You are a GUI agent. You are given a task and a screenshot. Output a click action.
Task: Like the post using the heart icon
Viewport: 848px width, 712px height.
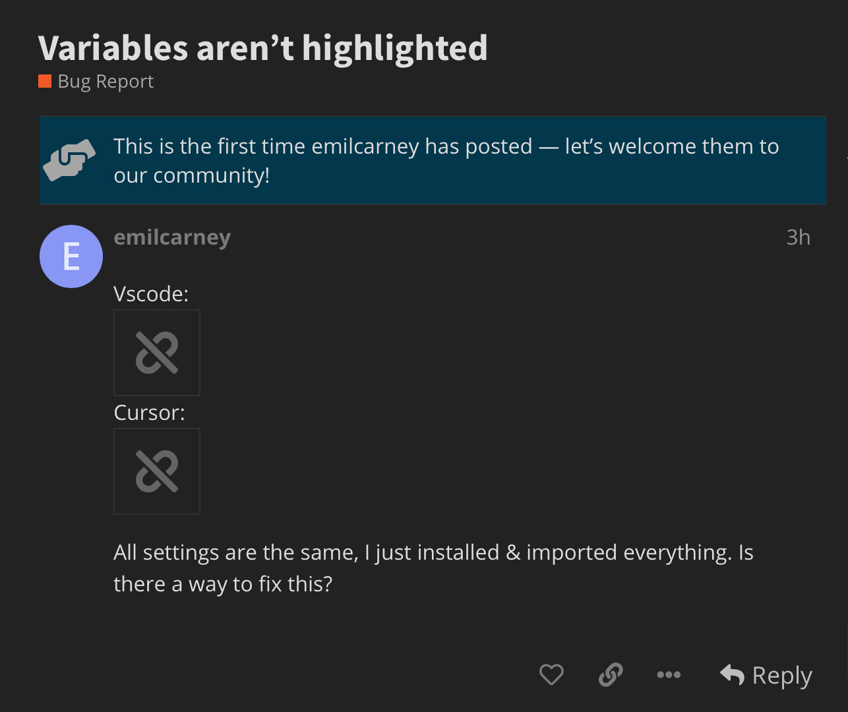point(551,674)
